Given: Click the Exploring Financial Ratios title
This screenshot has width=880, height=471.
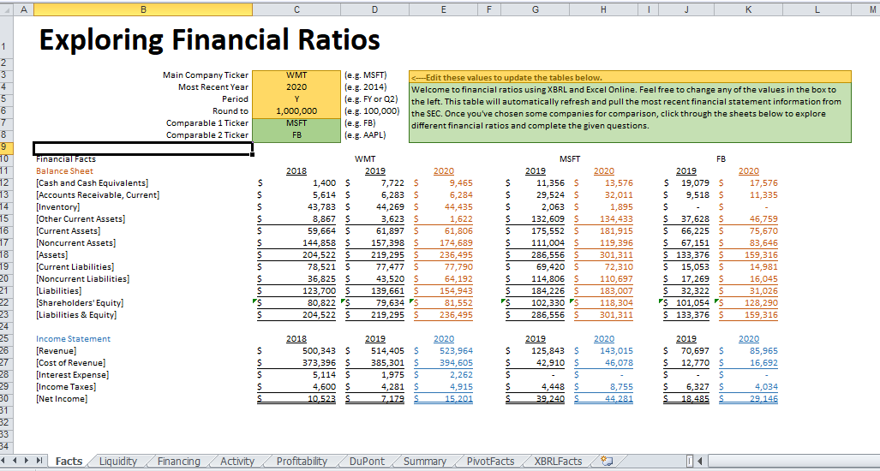Looking at the screenshot, I should click(210, 39).
